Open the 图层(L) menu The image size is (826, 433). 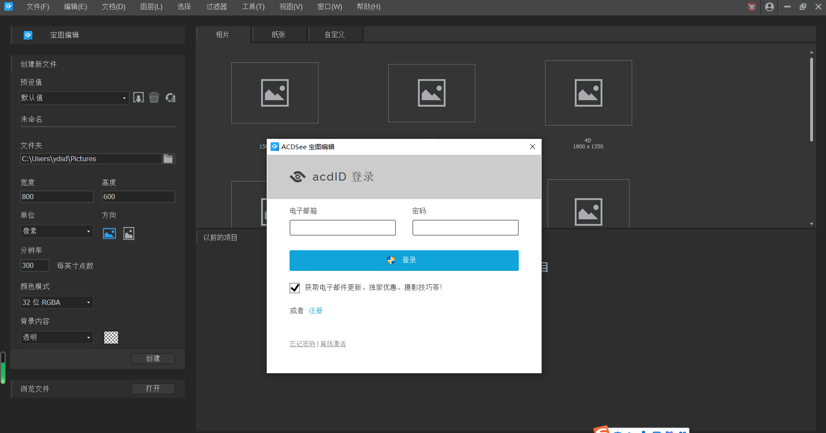151,7
